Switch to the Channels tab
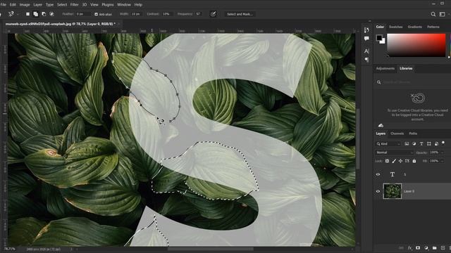Screen dimensions: 451x253 tap(397, 134)
